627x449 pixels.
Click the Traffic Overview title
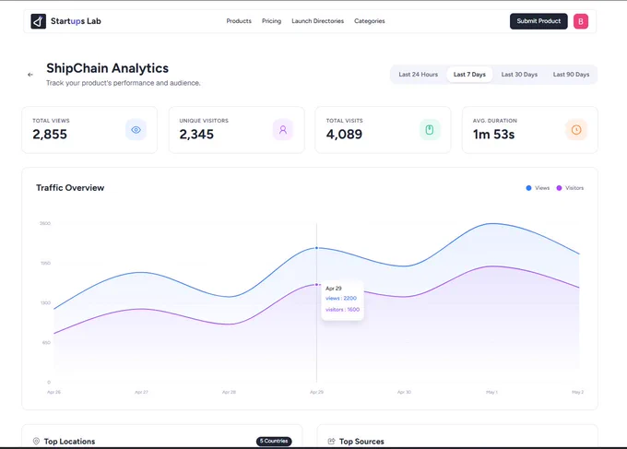70,188
